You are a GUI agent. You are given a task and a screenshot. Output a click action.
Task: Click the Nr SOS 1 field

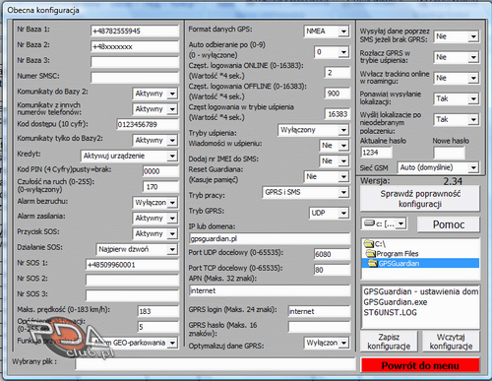tap(132, 265)
